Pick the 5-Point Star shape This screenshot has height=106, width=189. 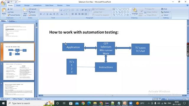pyautogui.click(x=128, y=15)
